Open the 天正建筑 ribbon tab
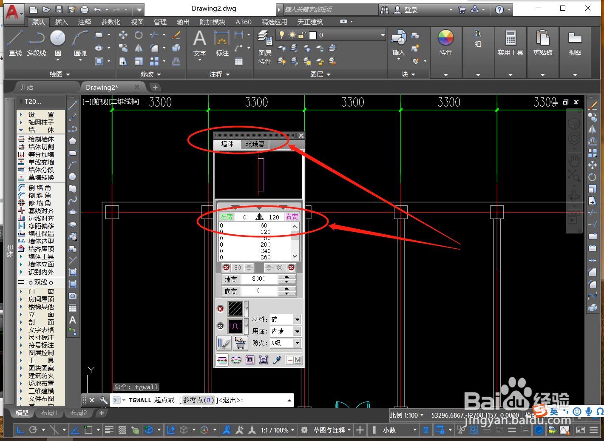This screenshot has height=441, width=604. coord(310,22)
